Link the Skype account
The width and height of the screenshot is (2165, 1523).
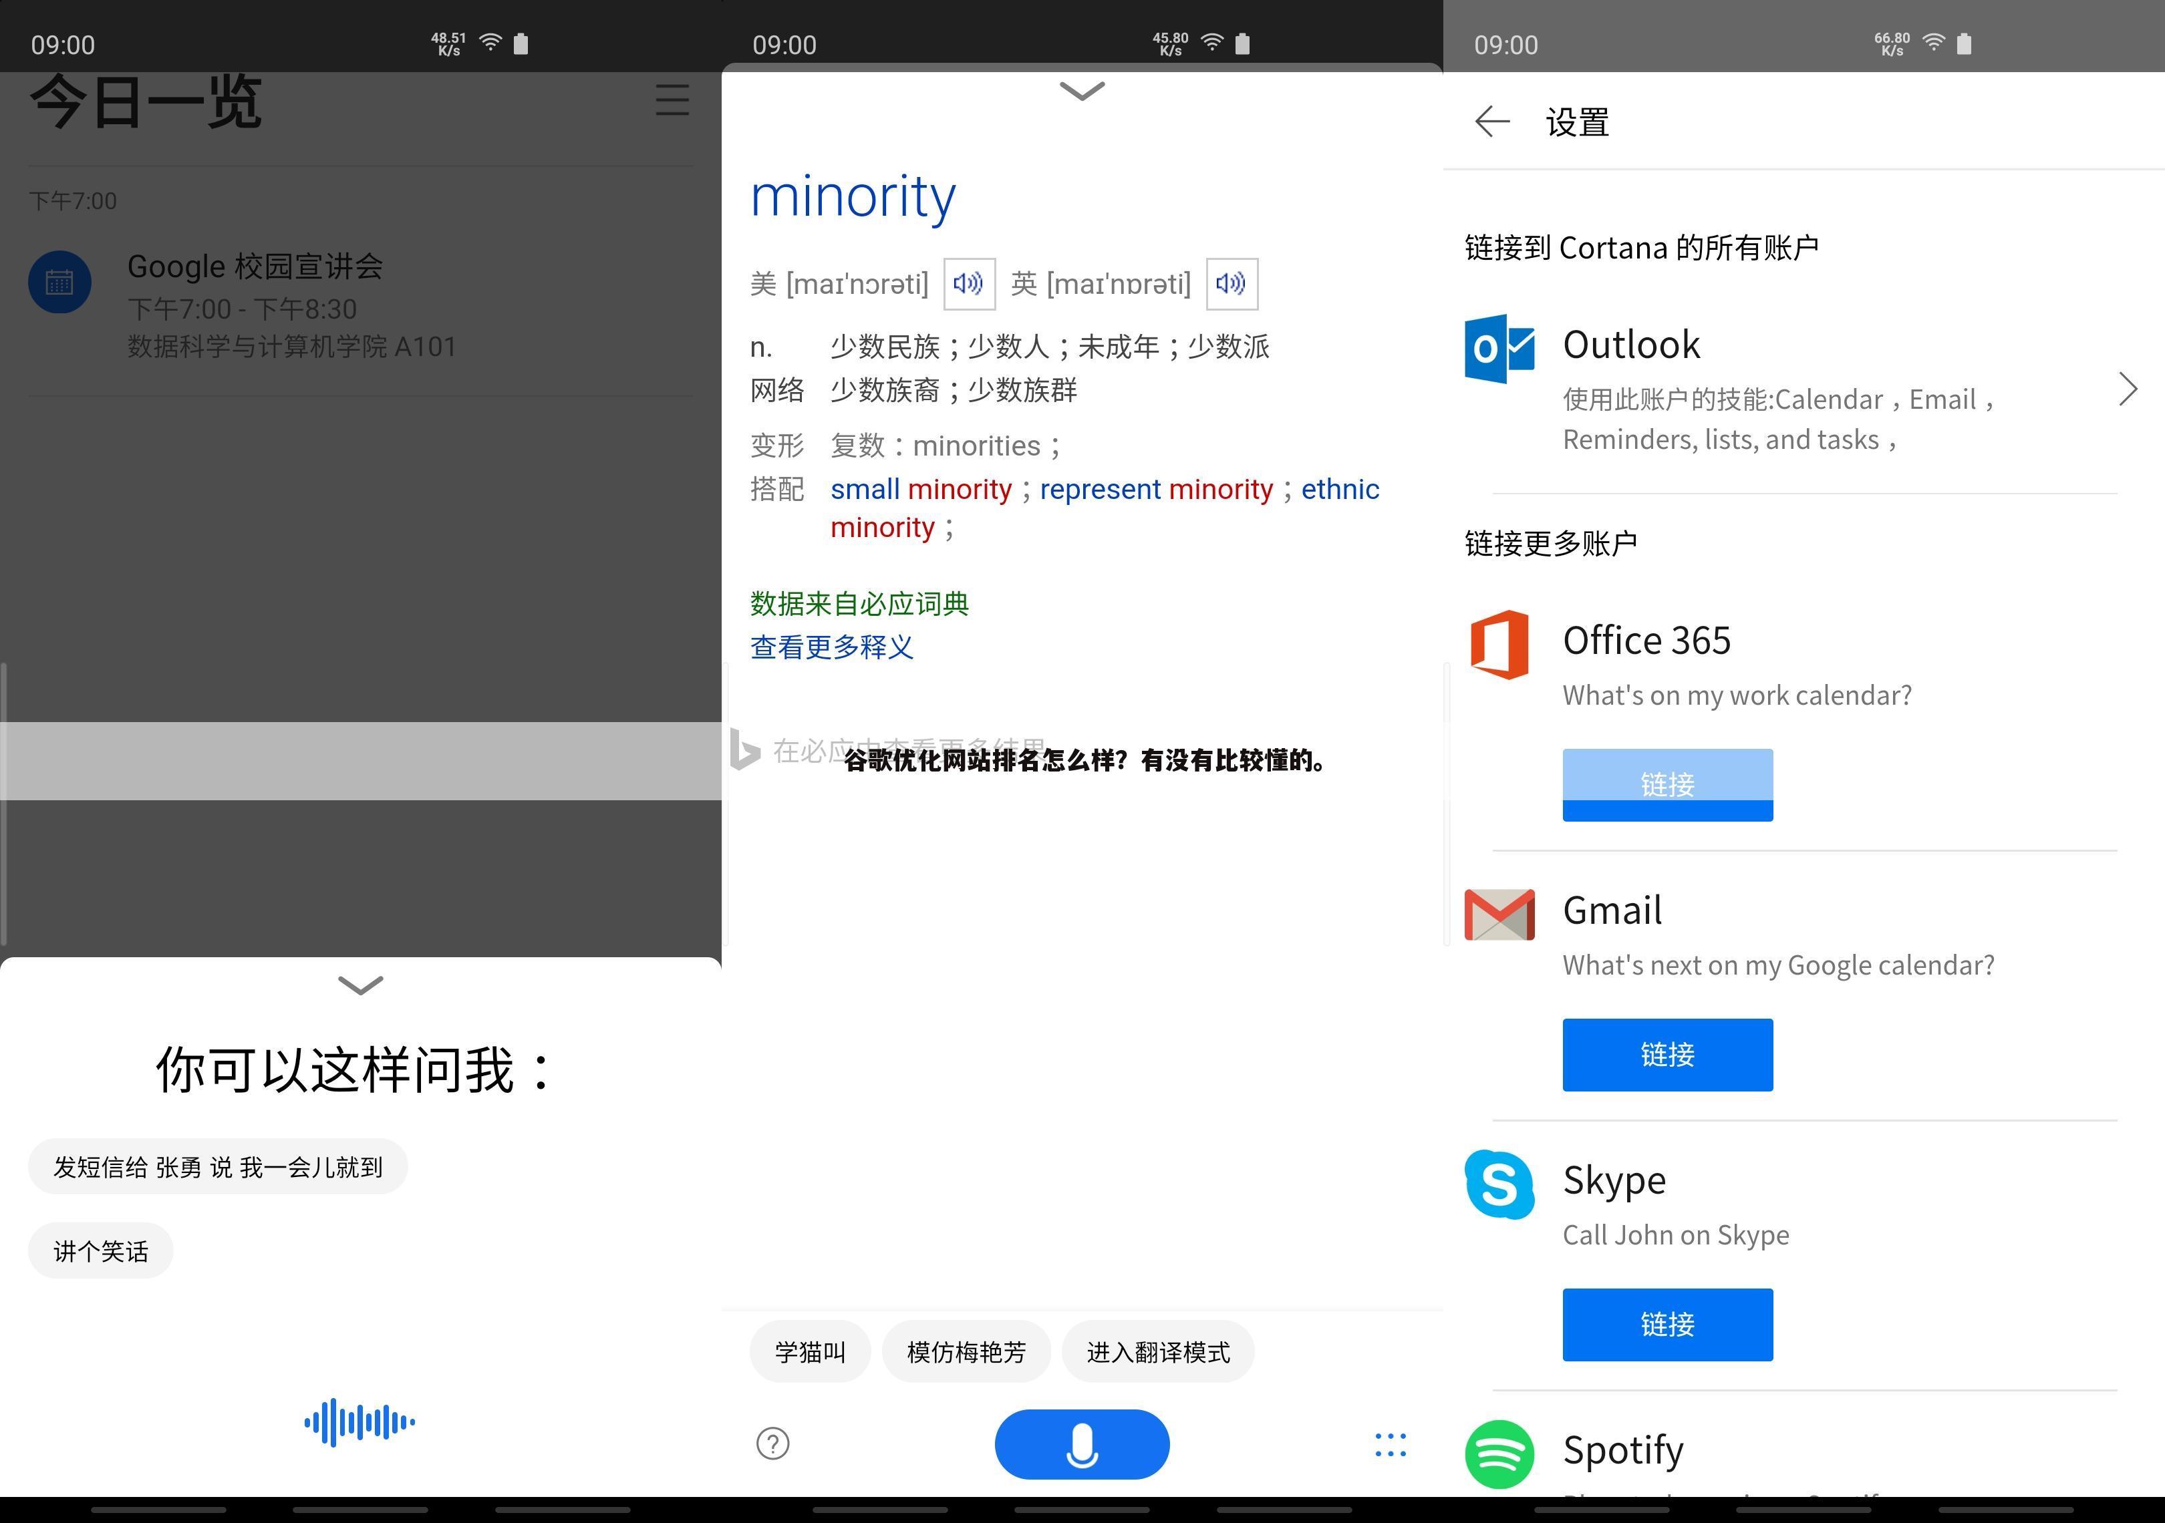(1667, 1324)
